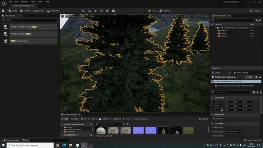Select the spruce tree asset thumbnail
This screenshot has width=263, height=148.
click(x=164, y=130)
